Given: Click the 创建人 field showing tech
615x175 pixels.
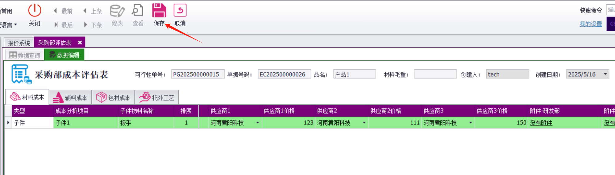Looking at the screenshot, I should point(507,74).
